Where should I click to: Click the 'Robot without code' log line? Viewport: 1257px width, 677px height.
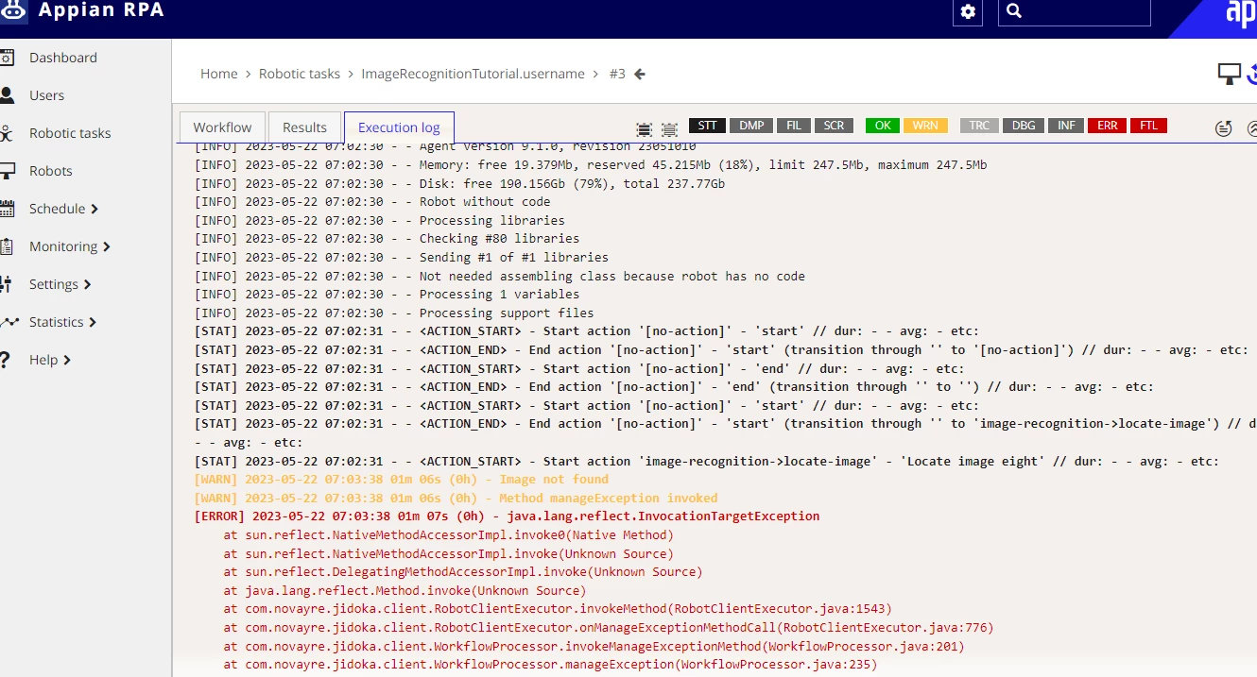pyautogui.click(x=372, y=202)
